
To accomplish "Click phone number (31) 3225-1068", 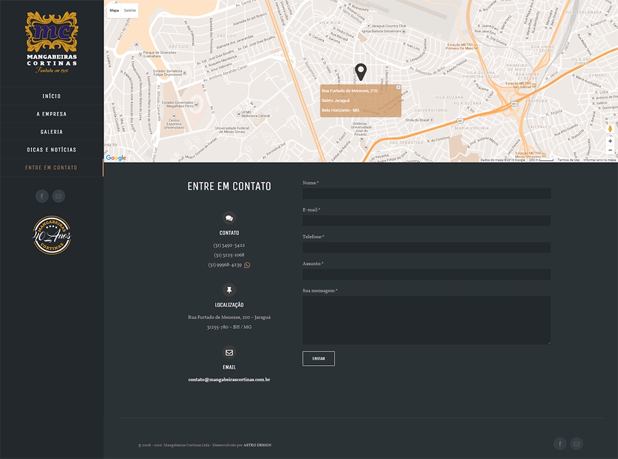I will (229, 255).
